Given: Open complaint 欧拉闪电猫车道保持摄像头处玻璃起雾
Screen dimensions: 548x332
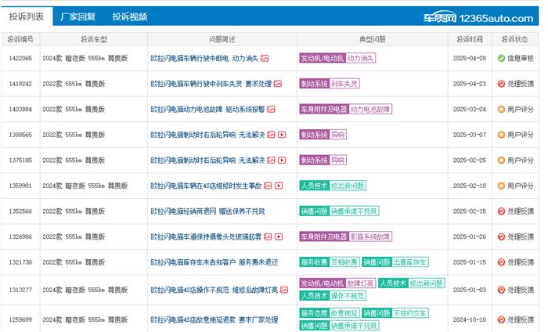Looking at the screenshot, I should [206, 237].
